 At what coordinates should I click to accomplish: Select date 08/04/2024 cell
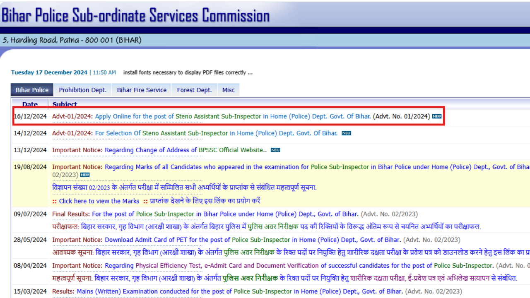[30, 265]
